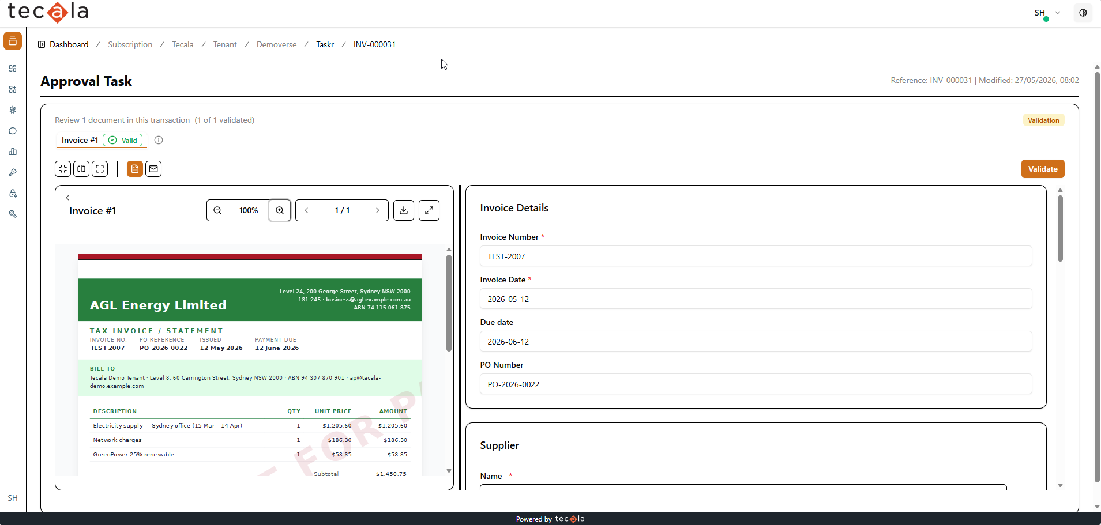Image resolution: width=1101 pixels, height=525 pixels.
Task: Edit the Invoice Date field
Action: [756, 299]
